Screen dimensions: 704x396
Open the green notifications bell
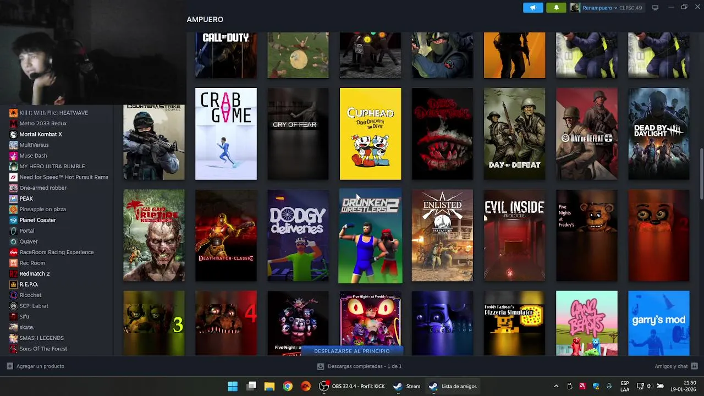556,8
